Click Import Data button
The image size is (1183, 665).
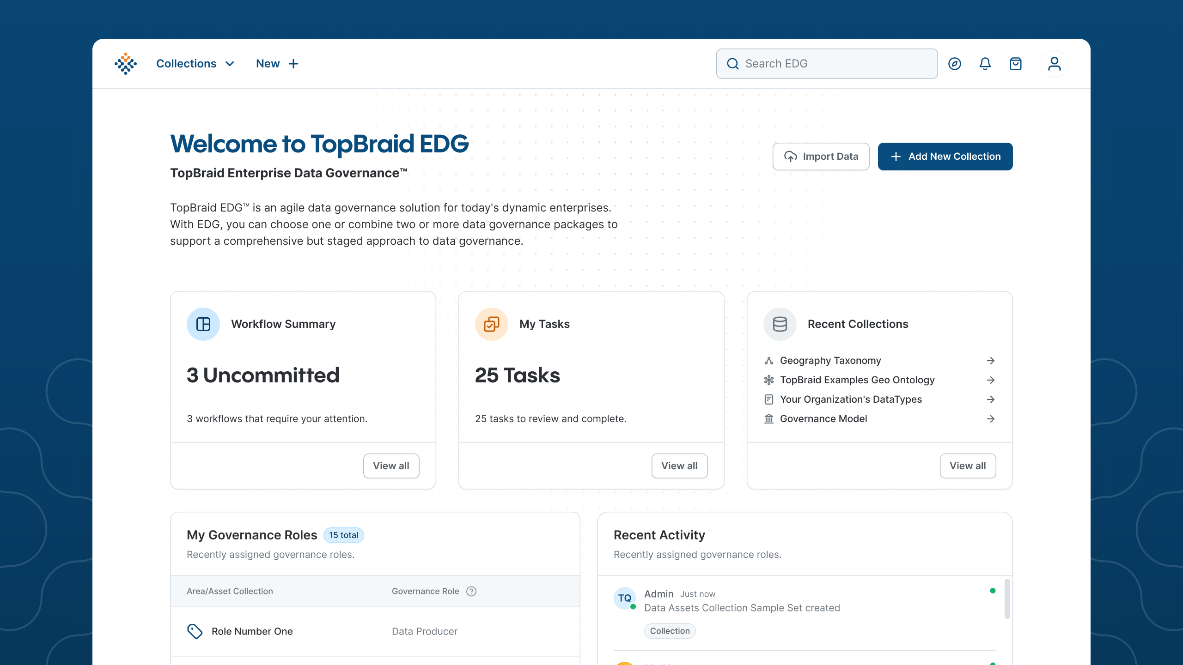click(x=821, y=157)
